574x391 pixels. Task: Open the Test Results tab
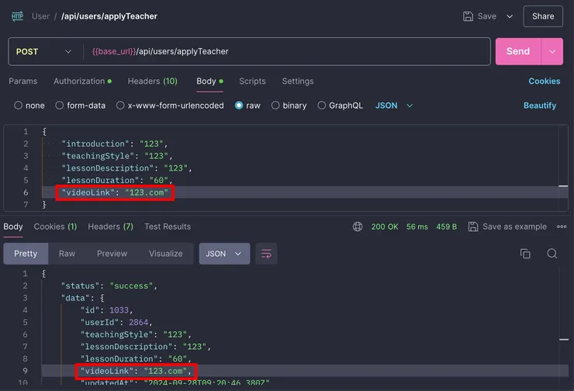point(167,227)
